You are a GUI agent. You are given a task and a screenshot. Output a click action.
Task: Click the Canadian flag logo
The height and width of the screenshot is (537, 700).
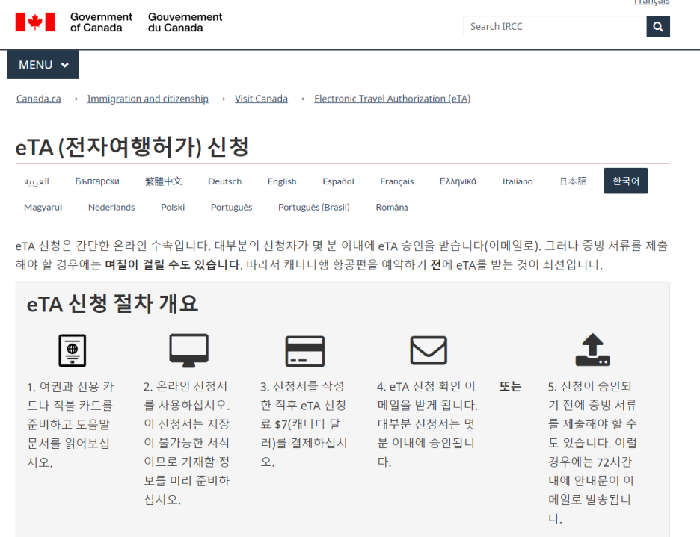click(x=35, y=22)
